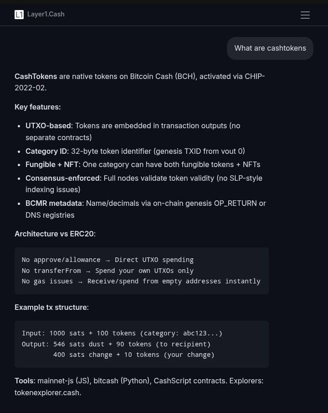Click the Category ID bullet label

[x=46, y=151]
